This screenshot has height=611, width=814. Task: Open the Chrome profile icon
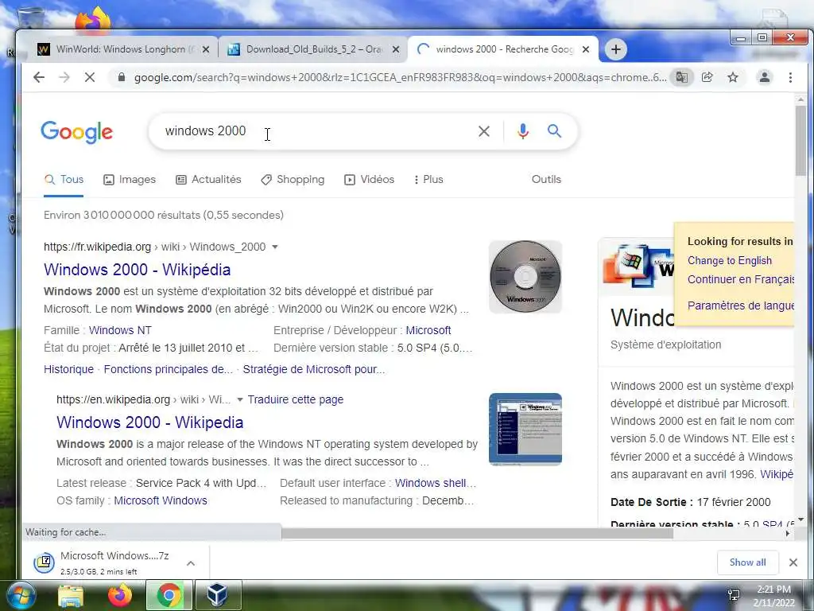point(765,77)
